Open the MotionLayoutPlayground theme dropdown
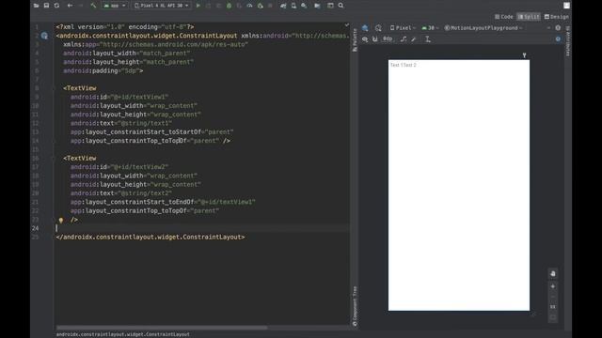Screen dimensions: 602x338 pyautogui.click(x=483, y=28)
